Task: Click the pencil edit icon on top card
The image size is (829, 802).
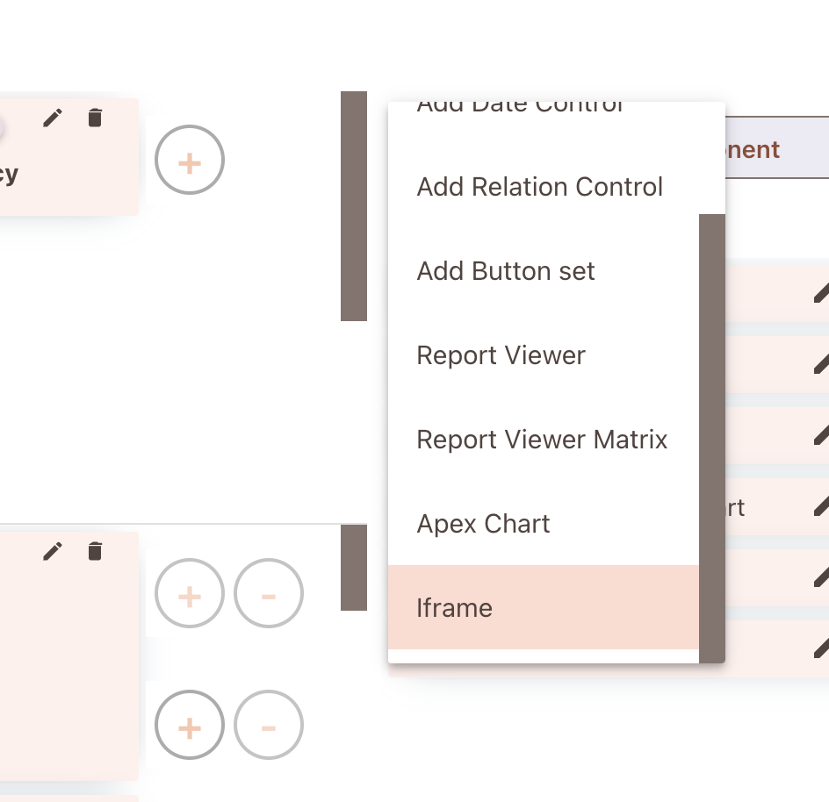Action: pyautogui.click(x=53, y=118)
